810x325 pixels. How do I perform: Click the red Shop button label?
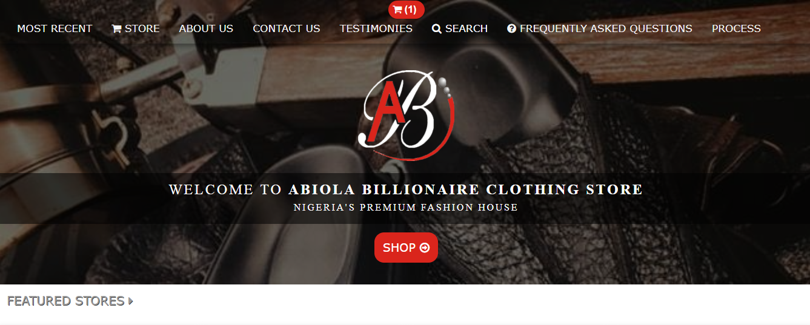399,248
